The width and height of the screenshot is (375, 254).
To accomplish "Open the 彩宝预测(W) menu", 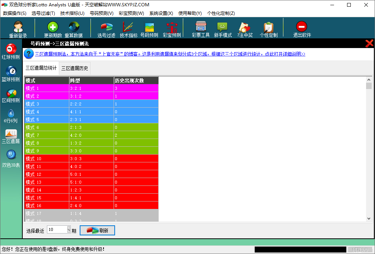I will click(x=131, y=13).
